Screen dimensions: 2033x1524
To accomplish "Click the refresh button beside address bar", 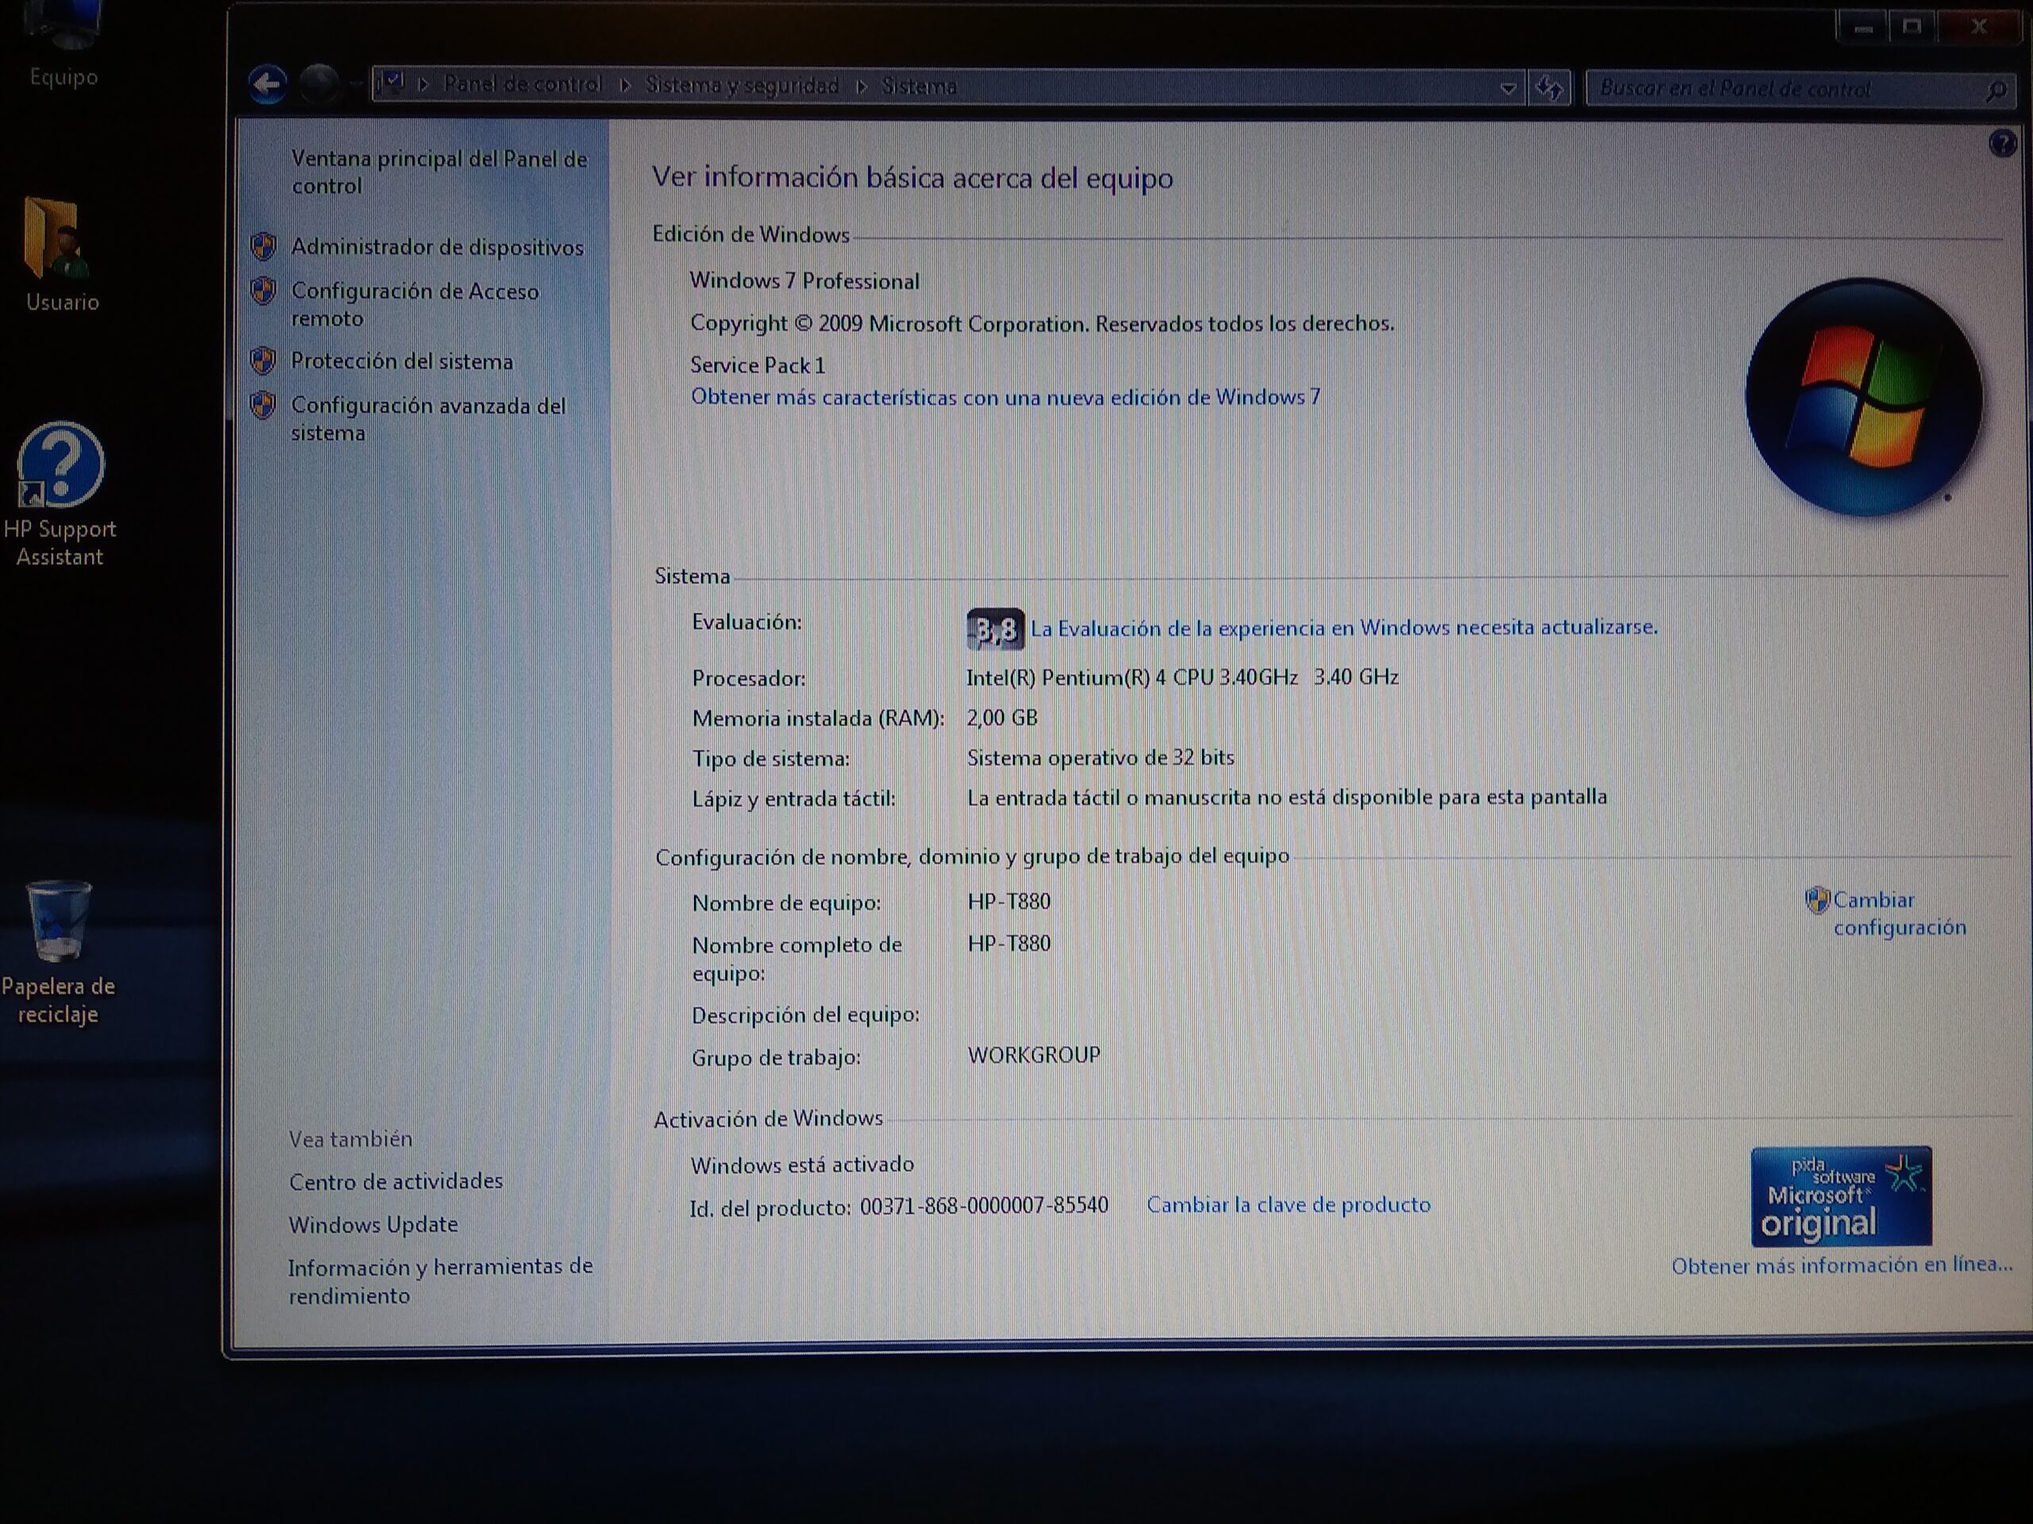I will click(1549, 88).
